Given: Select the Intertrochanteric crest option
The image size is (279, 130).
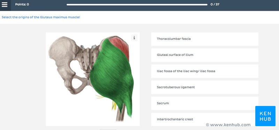Looking at the screenshot, I should 205,119.
